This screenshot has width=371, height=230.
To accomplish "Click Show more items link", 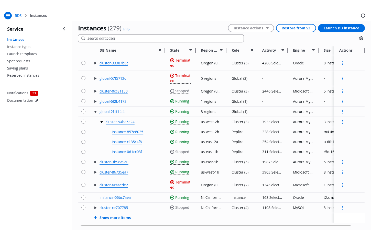I will pos(115,218).
